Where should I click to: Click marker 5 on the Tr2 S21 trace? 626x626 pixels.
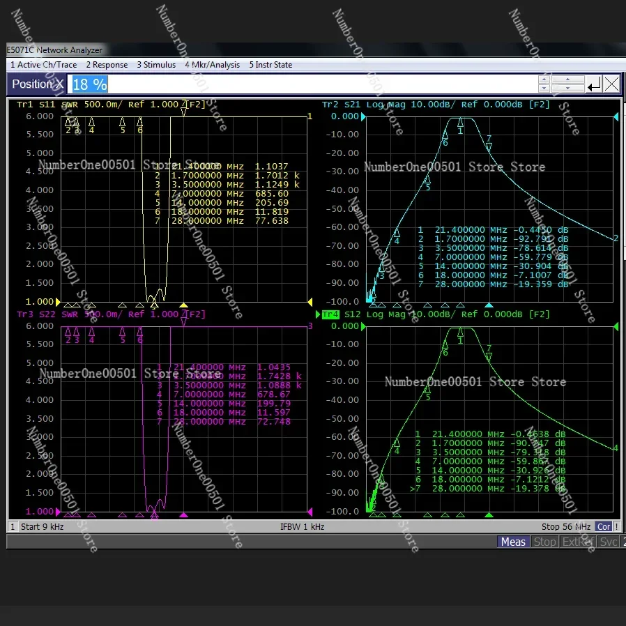tap(427, 183)
